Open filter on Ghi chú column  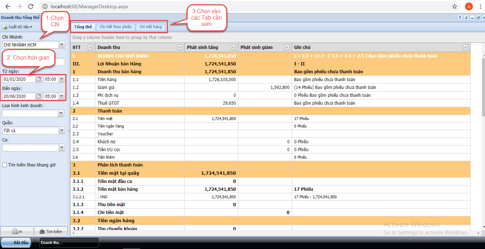pyautogui.click(x=465, y=48)
